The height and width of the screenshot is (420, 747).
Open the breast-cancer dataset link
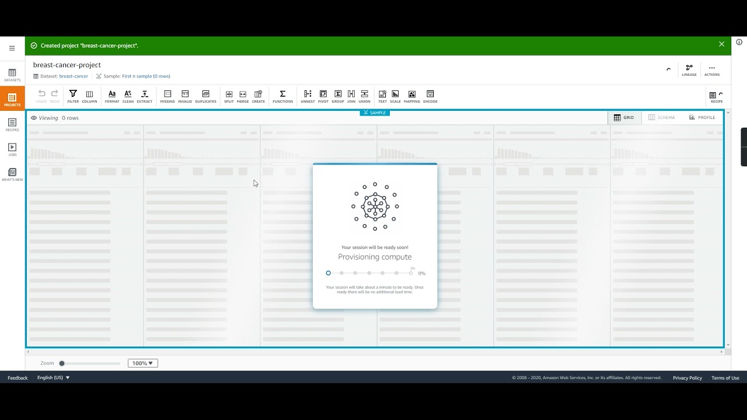(74, 76)
